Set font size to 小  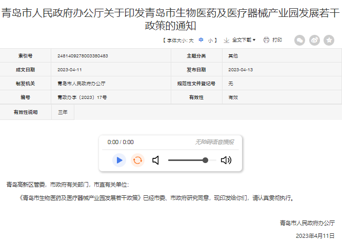pyautogui.click(x=210, y=40)
